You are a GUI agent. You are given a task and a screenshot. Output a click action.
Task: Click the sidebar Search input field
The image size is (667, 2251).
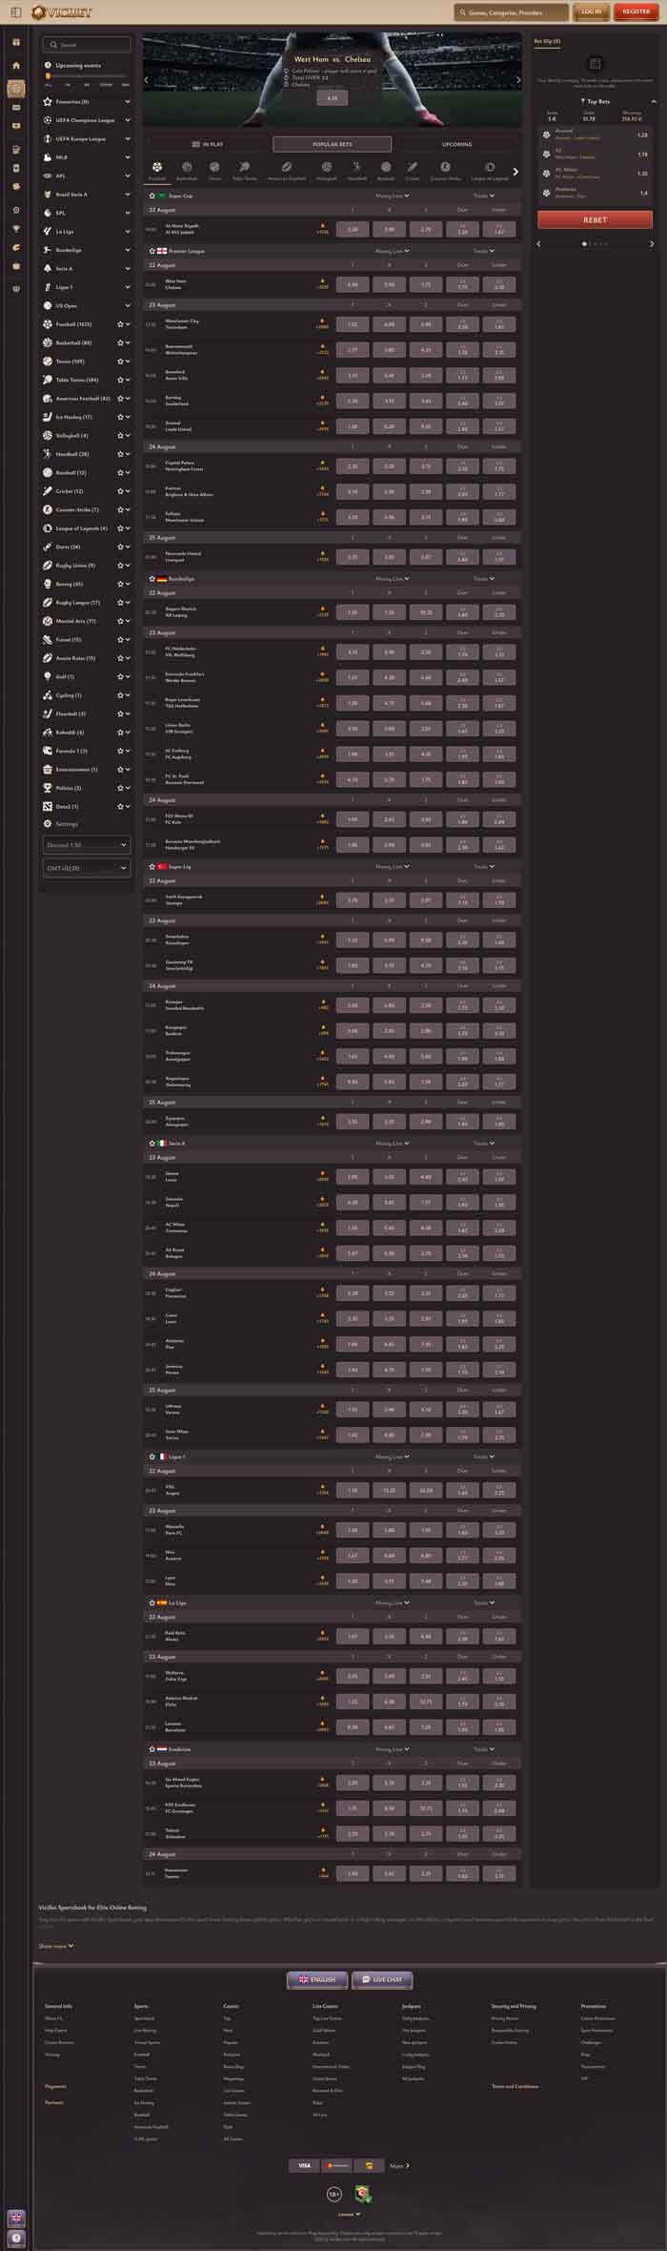87,44
